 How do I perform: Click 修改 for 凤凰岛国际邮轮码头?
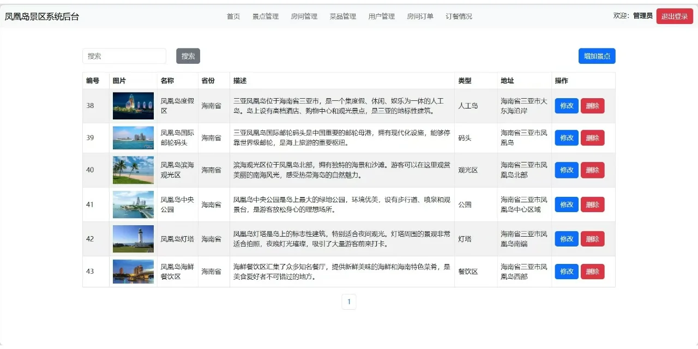(x=566, y=137)
